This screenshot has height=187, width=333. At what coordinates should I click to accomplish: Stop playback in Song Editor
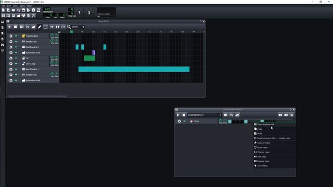(x=15, y=27)
